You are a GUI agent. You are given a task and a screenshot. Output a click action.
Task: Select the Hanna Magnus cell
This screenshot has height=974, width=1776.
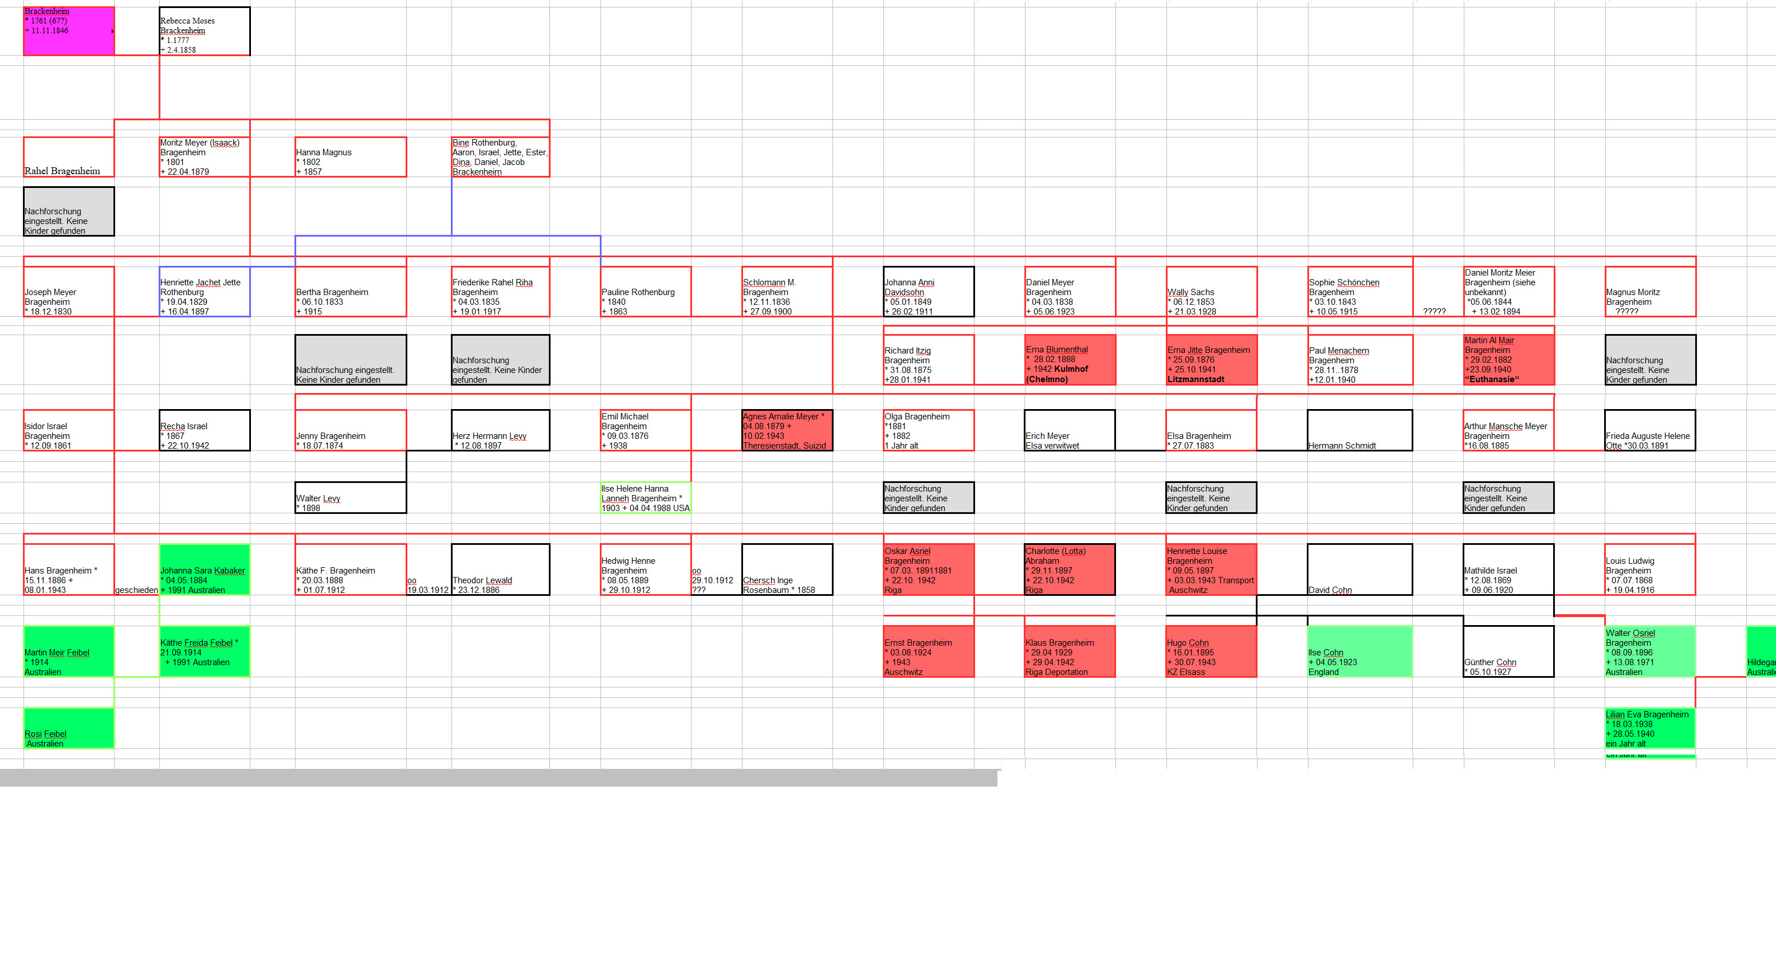click(350, 157)
